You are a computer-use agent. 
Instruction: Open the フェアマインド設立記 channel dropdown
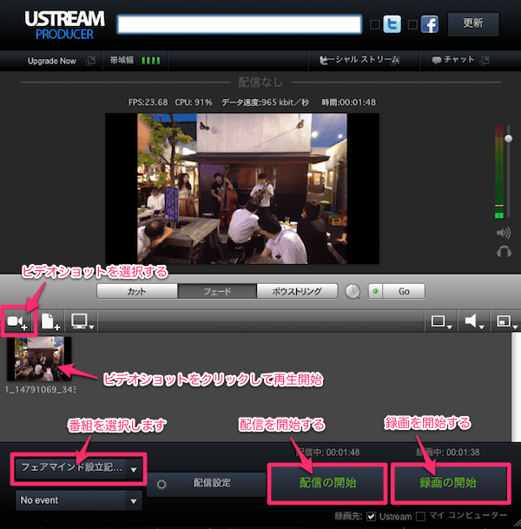point(78,468)
